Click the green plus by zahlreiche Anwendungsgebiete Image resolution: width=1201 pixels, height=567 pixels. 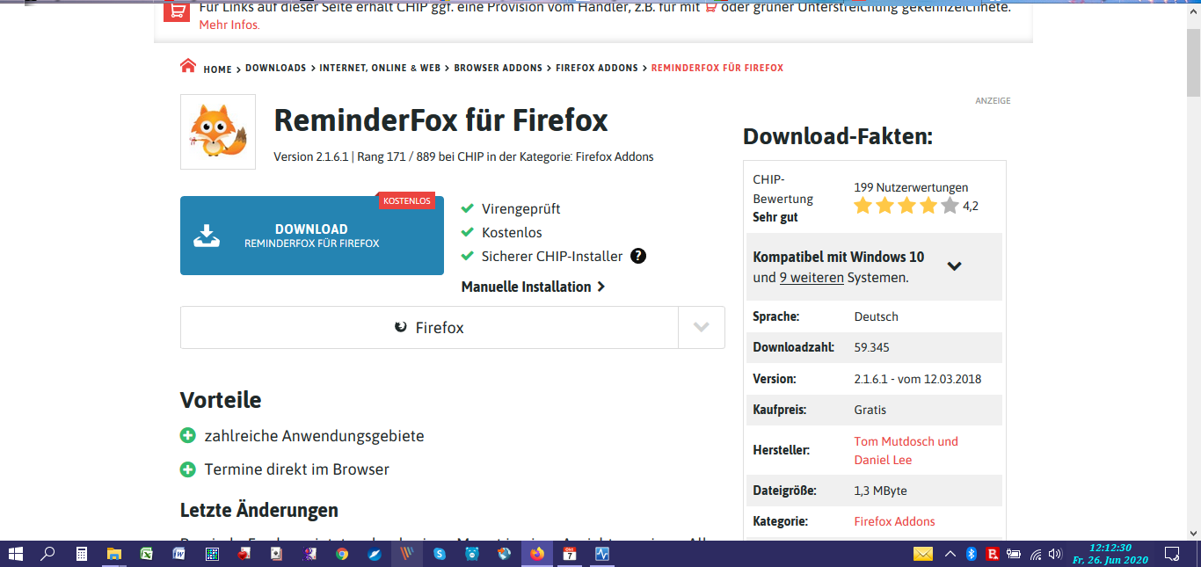[x=187, y=435]
